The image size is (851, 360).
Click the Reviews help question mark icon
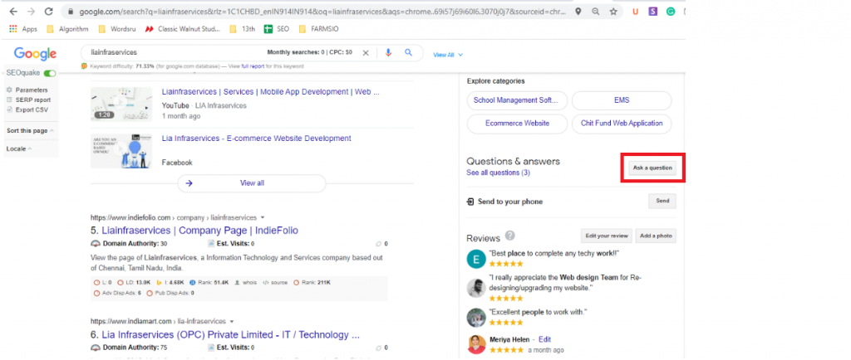[x=509, y=236]
